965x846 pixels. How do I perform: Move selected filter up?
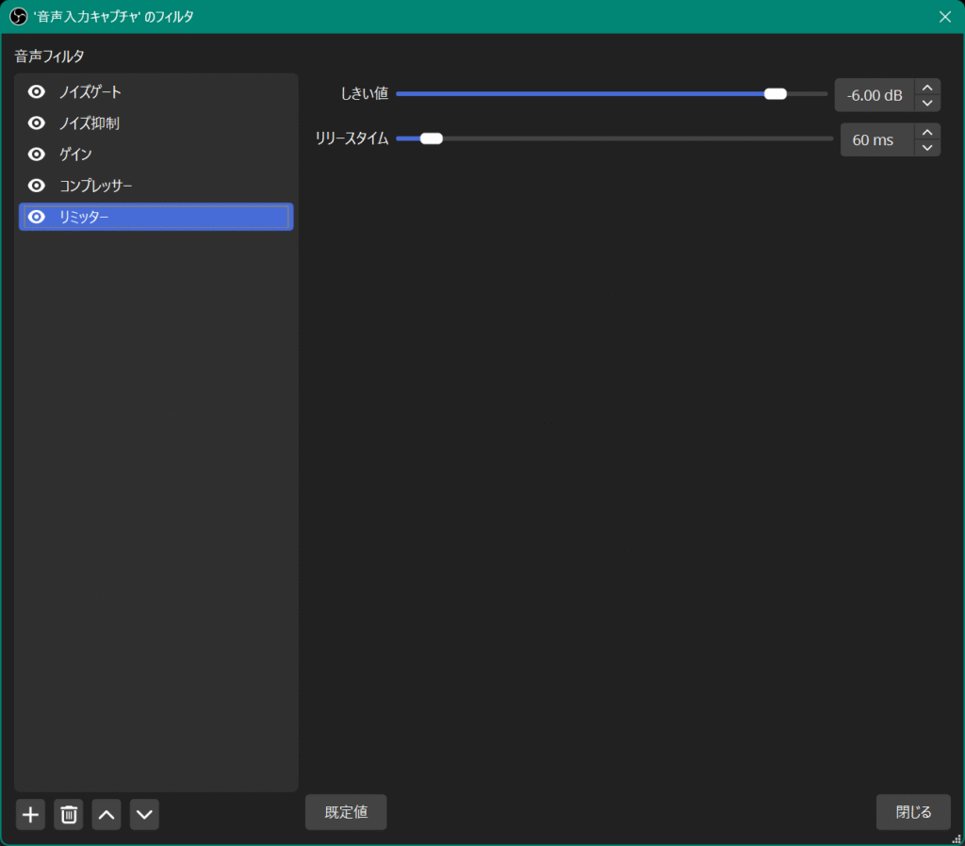106,815
